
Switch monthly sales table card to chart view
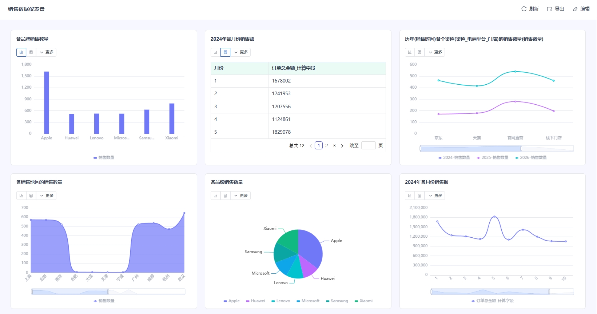pyautogui.click(x=215, y=52)
